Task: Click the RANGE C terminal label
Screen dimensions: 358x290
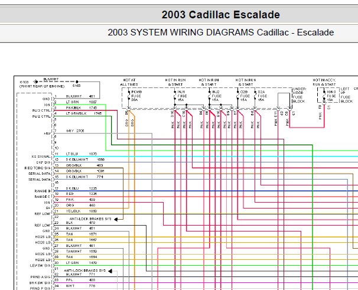Action: coord(43,197)
